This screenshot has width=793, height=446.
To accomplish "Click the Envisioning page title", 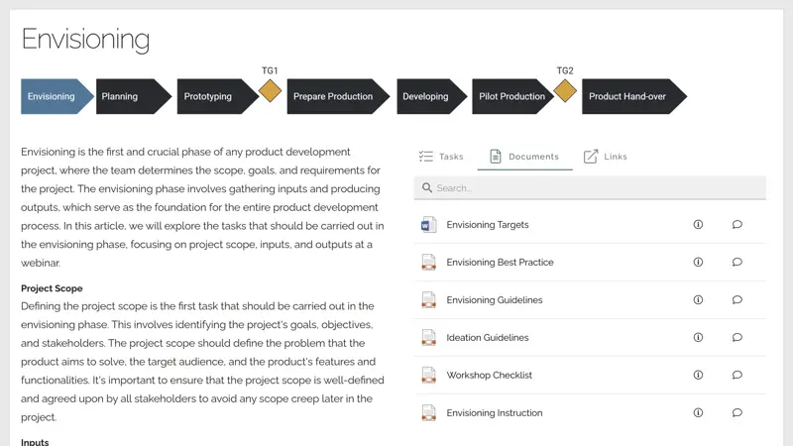I will click(85, 39).
